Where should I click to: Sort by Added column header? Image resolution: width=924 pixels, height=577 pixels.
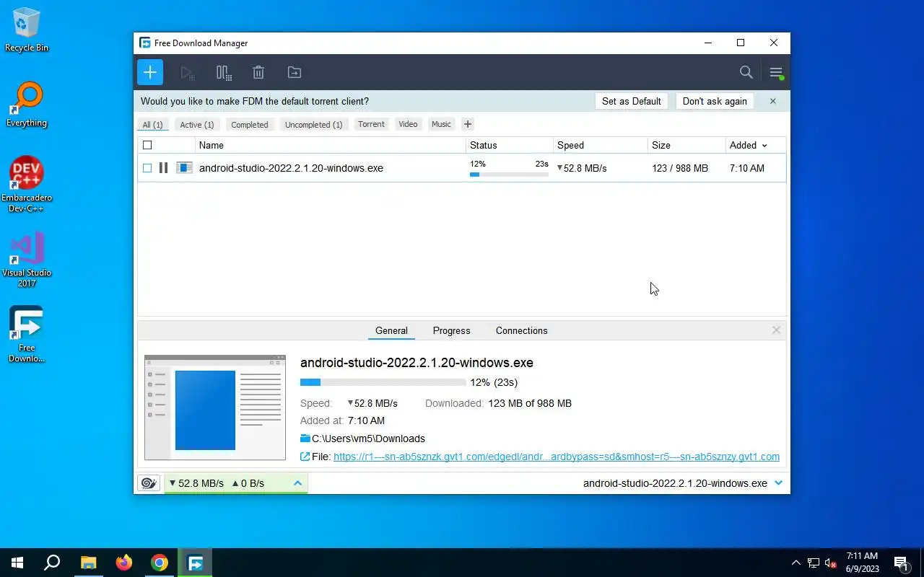[x=754, y=145]
